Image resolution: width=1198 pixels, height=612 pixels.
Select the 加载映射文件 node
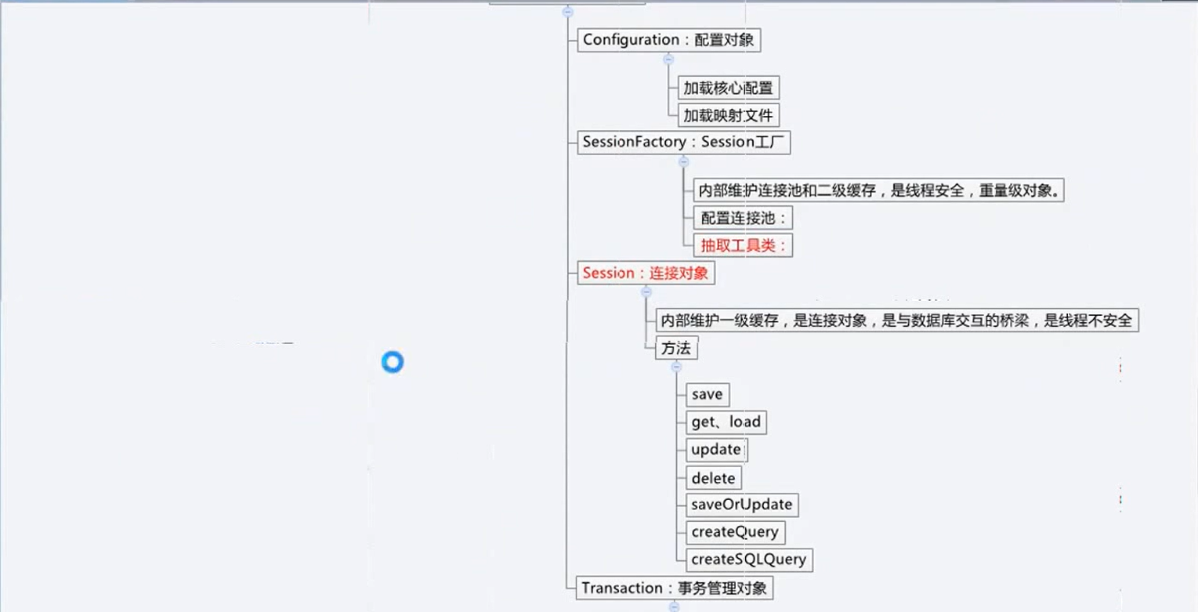click(728, 116)
